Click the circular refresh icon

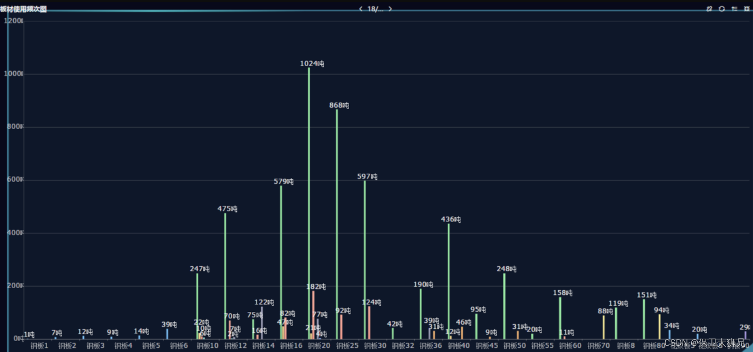(722, 9)
